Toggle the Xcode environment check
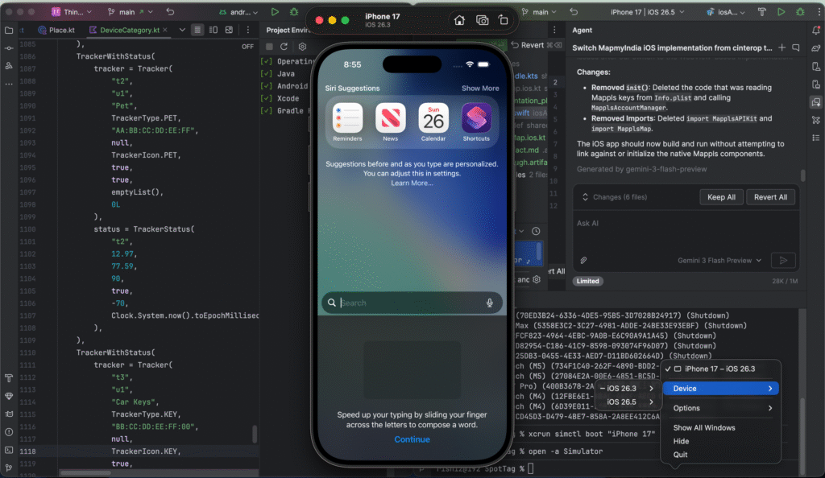825x478 pixels. coord(267,98)
